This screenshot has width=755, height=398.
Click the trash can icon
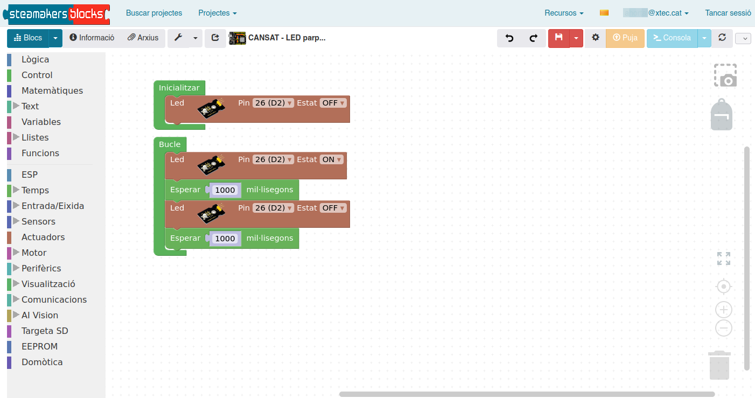tap(719, 365)
